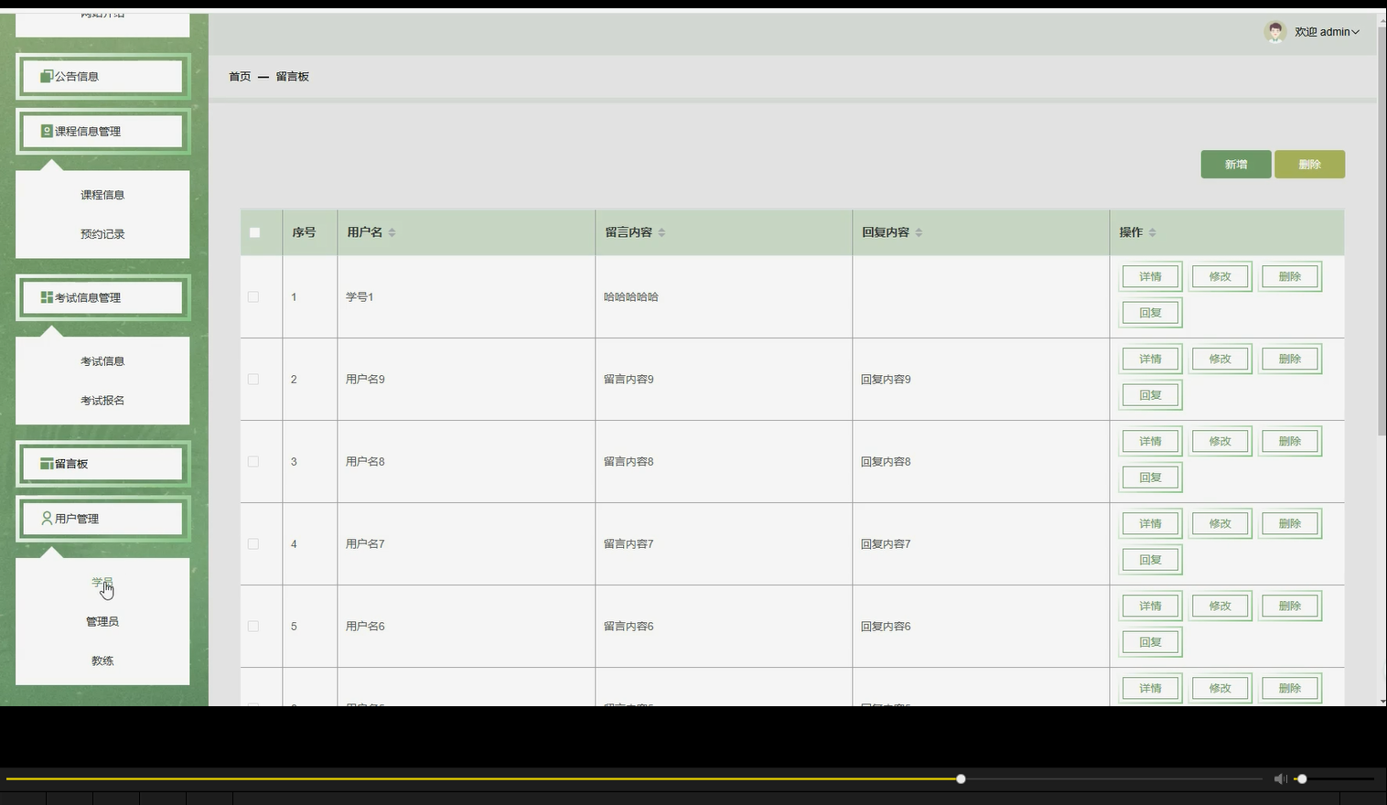Click the 删除 button beside 新增
This screenshot has height=805, width=1387.
click(1309, 165)
